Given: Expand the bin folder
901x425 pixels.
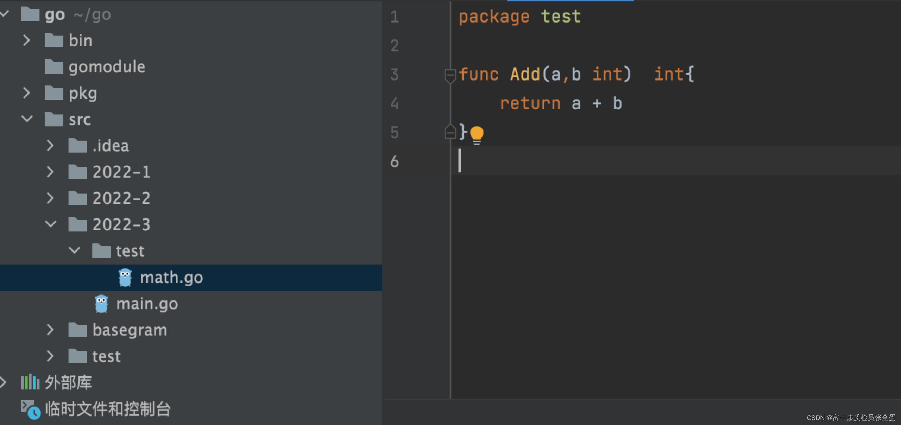Looking at the screenshot, I should (x=26, y=40).
